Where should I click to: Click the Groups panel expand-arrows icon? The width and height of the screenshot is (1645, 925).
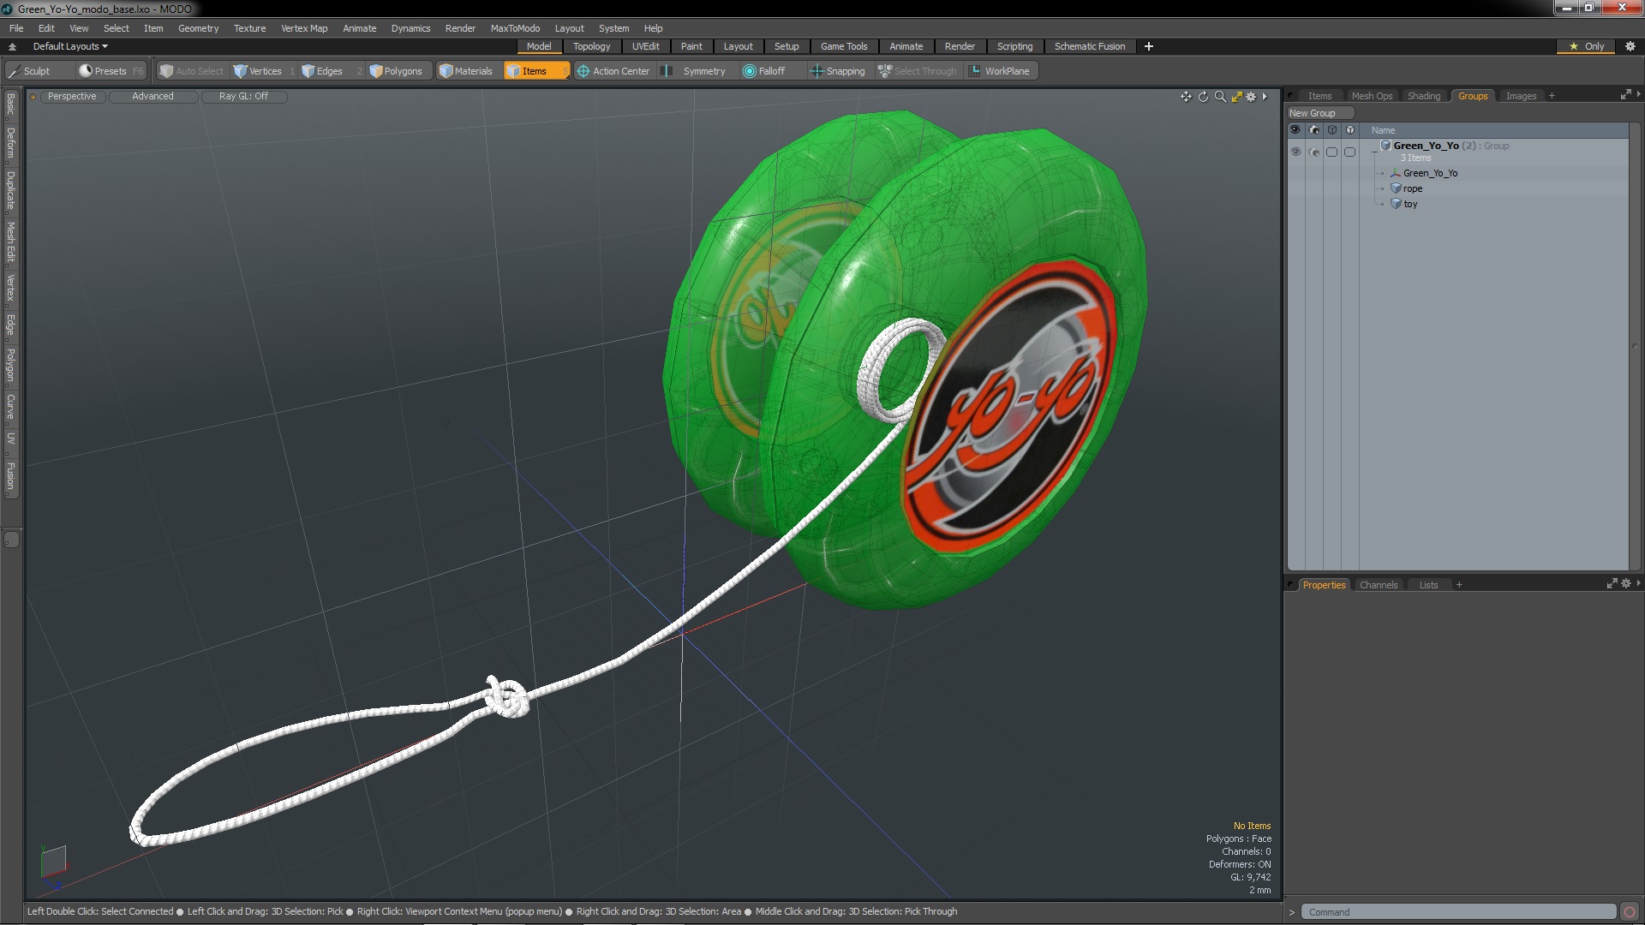tap(1625, 95)
